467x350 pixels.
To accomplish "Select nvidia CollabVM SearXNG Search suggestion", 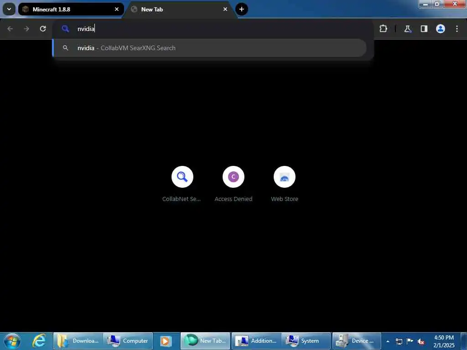I will coord(209,48).
